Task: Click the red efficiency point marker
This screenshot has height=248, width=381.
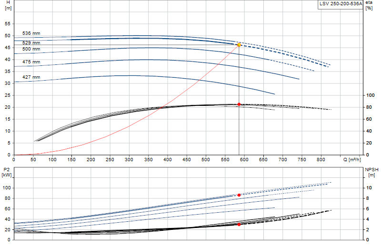Action: pyautogui.click(x=239, y=104)
